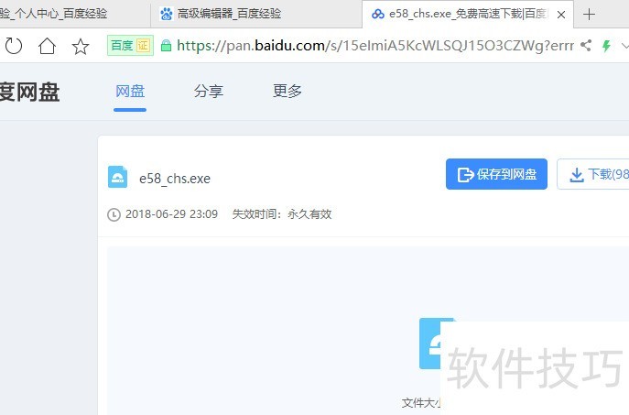Viewport: 629px width, 415px height.
Task: Bookmark page with star icon
Action: pyautogui.click(x=81, y=46)
